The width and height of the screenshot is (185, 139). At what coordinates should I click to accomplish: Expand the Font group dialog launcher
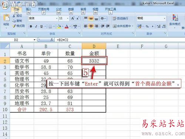(79, 33)
